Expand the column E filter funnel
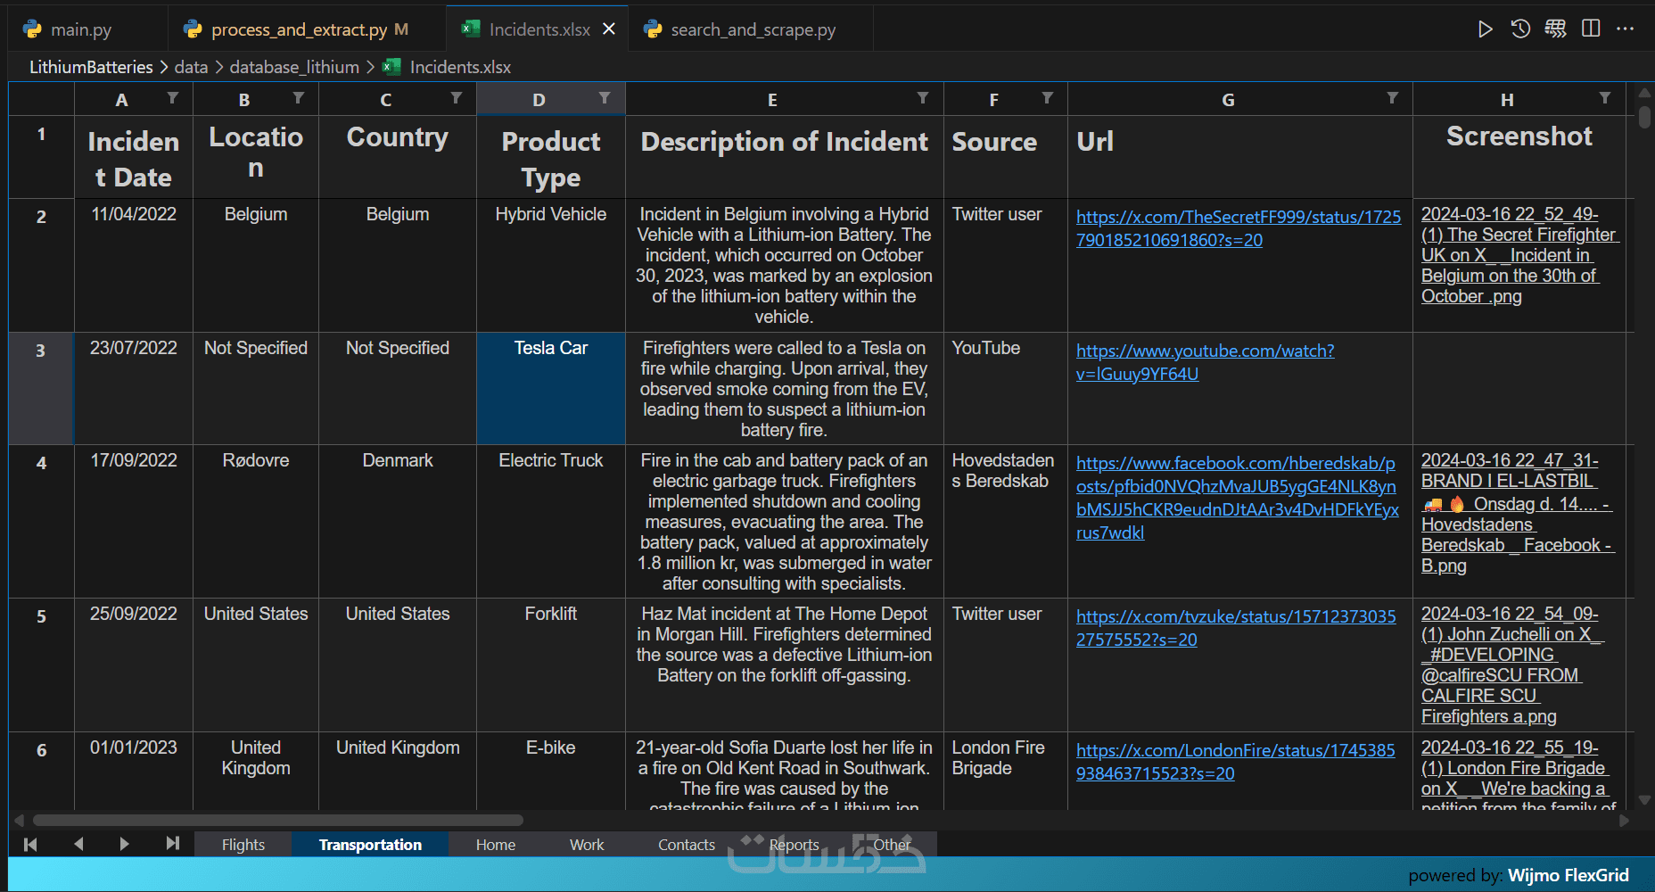The height and width of the screenshot is (892, 1655). (x=923, y=98)
